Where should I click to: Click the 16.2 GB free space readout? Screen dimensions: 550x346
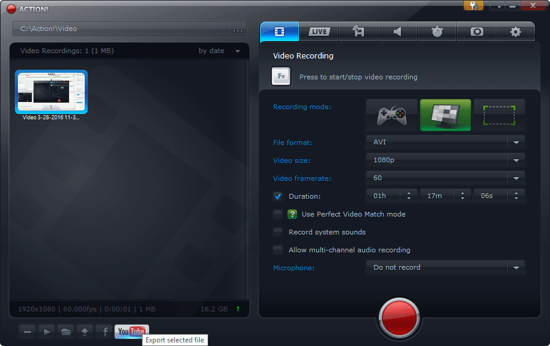tap(214, 309)
